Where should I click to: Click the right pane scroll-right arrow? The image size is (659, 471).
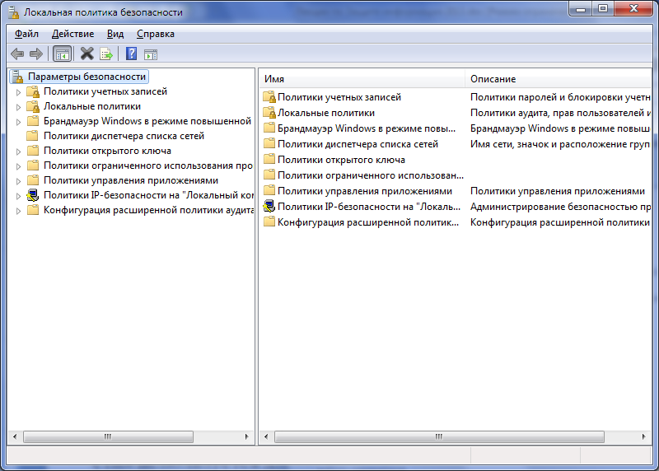pyautogui.click(x=643, y=436)
